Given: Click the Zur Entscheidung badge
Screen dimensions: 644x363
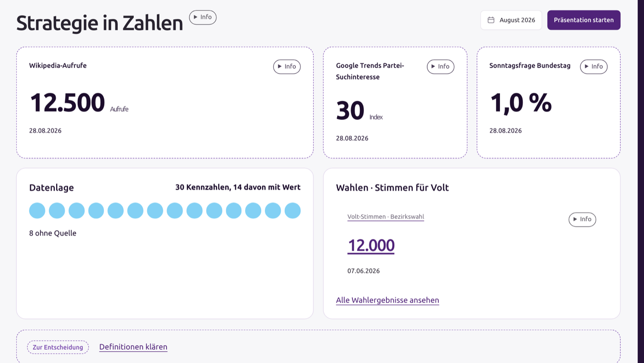Looking at the screenshot, I should click(58, 347).
